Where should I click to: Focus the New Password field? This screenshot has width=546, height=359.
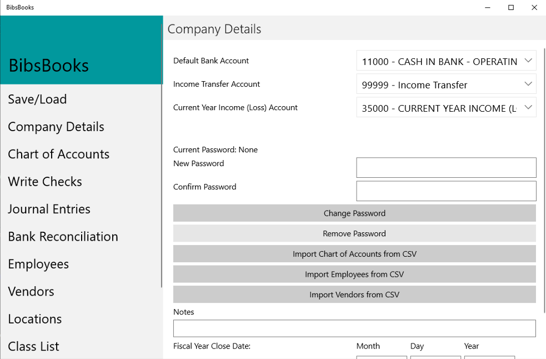446,168
